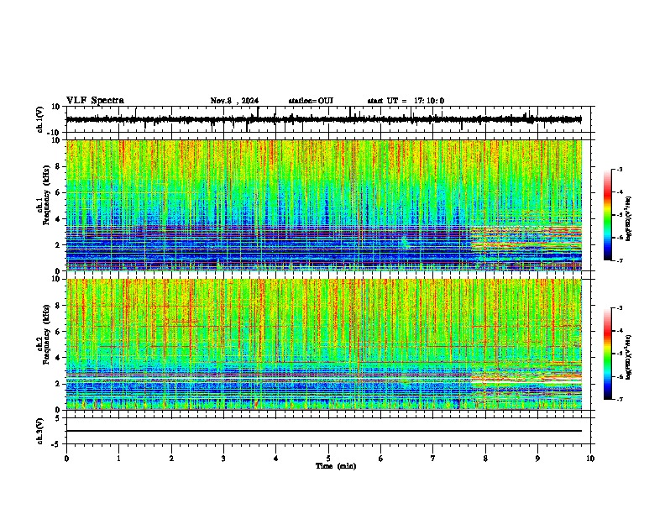
Task: Select the "start UT = 17:10:0" text
Action: pyautogui.click(x=406, y=101)
